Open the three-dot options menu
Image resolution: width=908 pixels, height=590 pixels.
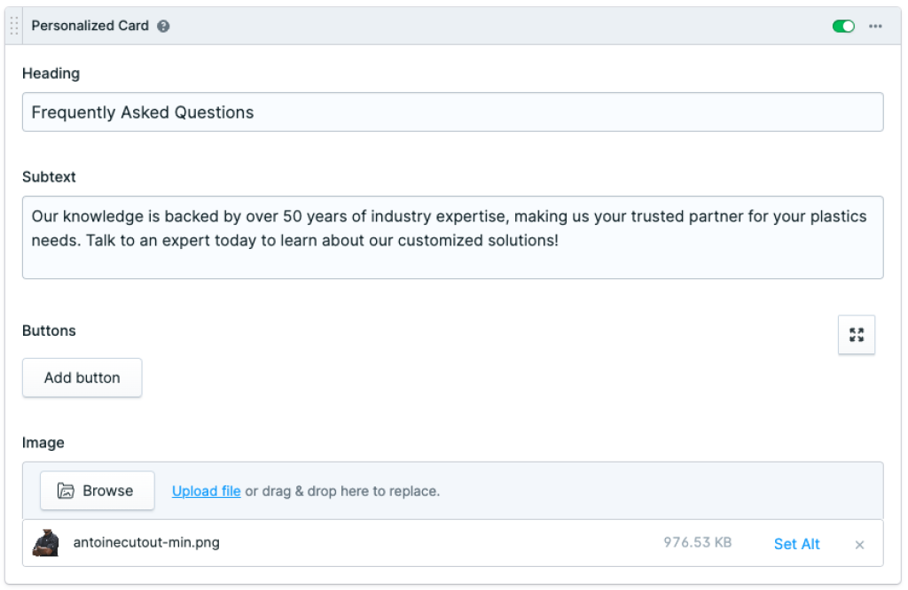pyautogui.click(x=875, y=27)
